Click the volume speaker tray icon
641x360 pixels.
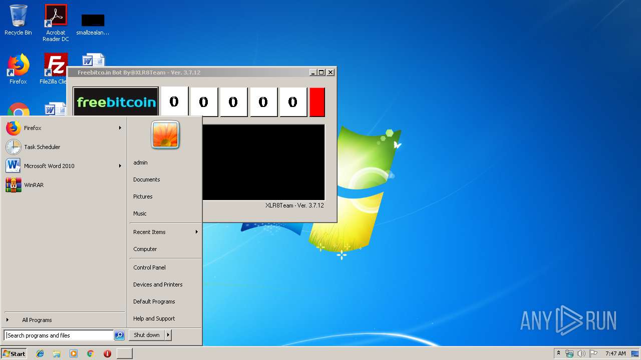[581, 353]
